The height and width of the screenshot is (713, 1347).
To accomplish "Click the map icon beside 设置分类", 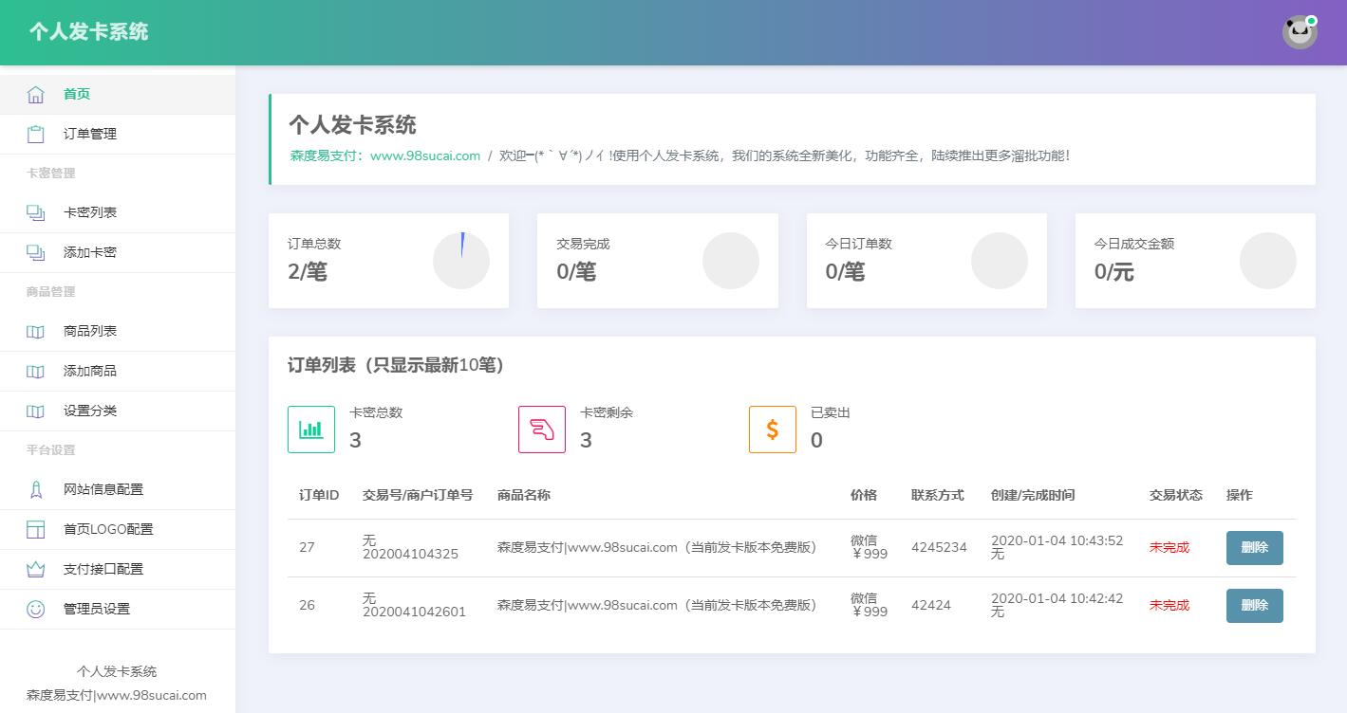I will [x=36, y=411].
